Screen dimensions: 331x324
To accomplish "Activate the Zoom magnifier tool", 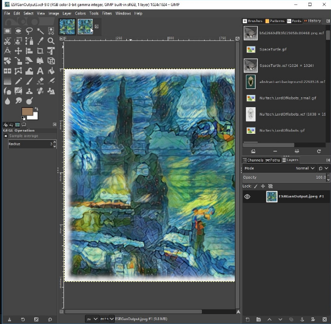I will [x=51, y=41].
